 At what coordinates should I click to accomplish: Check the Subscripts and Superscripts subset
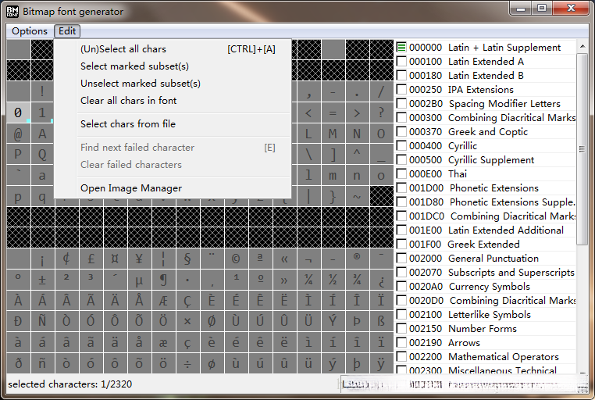pyautogui.click(x=401, y=272)
